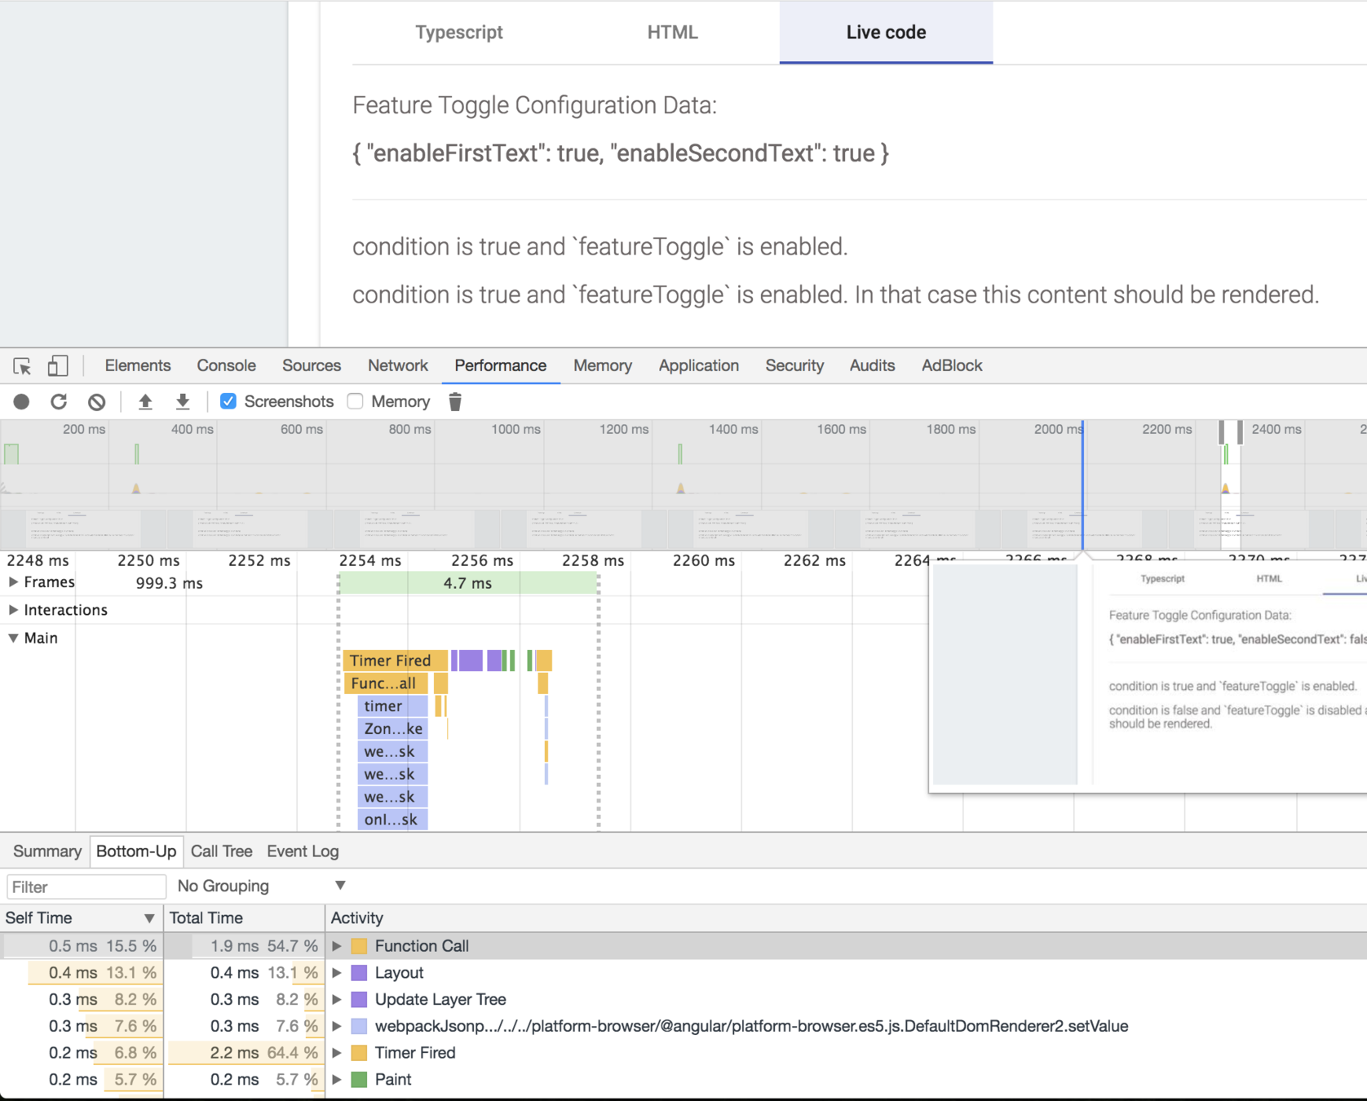Open the AdBlock tab

tap(952, 366)
